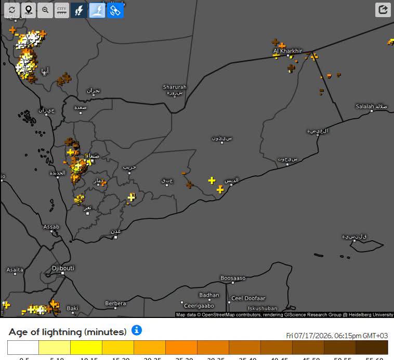Select the Al Kharkhir map label
The image size is (394, 360).
(288, 51)
